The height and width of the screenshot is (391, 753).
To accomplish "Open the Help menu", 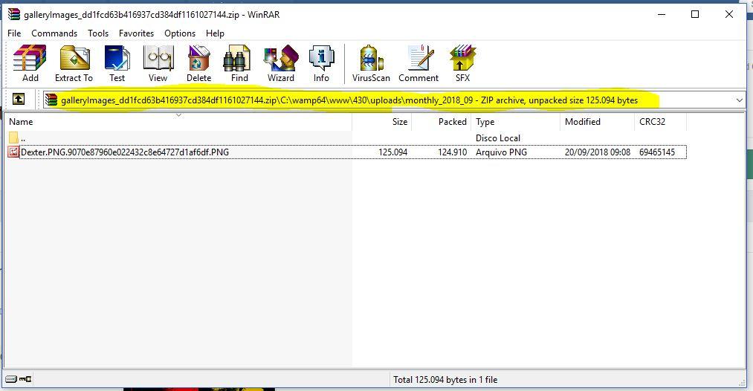I will pos(215,33).
